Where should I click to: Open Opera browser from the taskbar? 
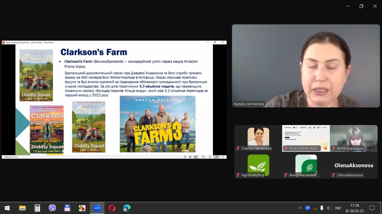pyautogui.click(x=112, y=208)
